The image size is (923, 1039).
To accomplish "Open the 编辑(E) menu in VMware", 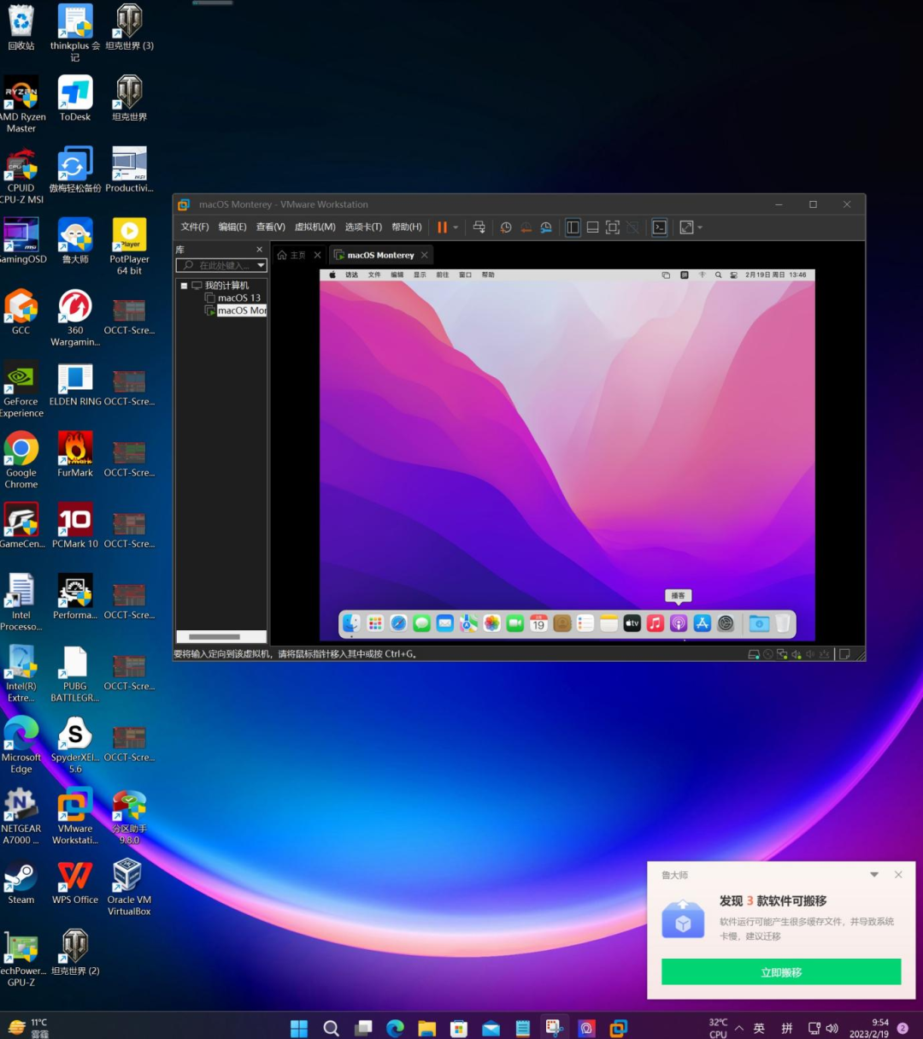I will point(232,227).
